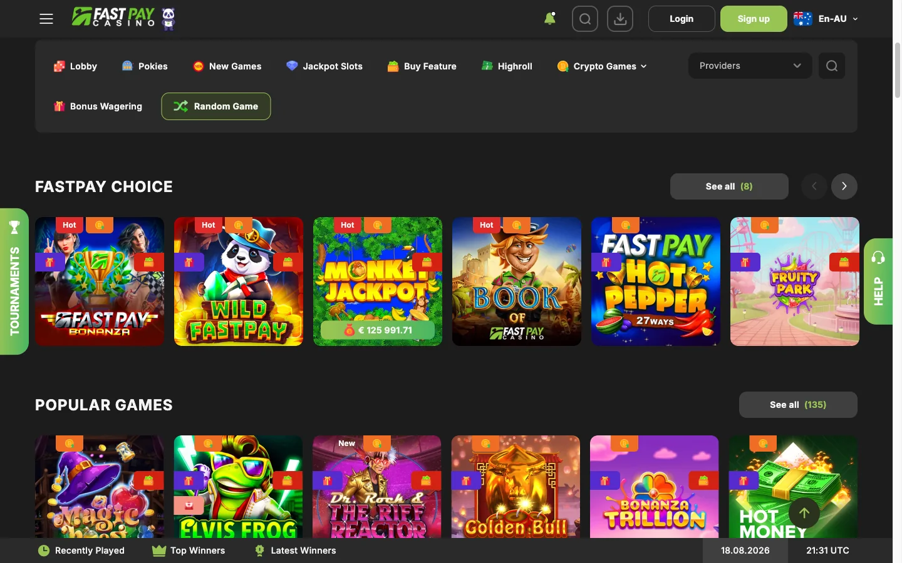Image resolution: width=902 pixels, height=563 pixels.
Task: Click the trophy icon on Tournaments tab
Action: 14,228
